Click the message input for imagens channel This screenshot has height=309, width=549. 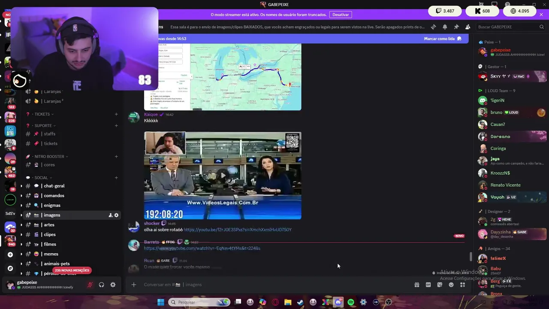tap(274, 285)
